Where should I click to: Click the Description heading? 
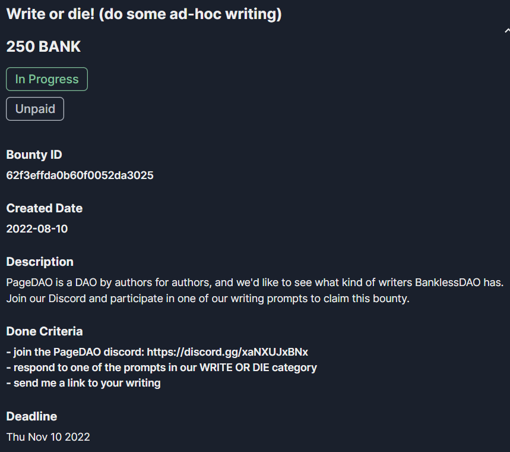pyautogui.click(x=40, y=262)
